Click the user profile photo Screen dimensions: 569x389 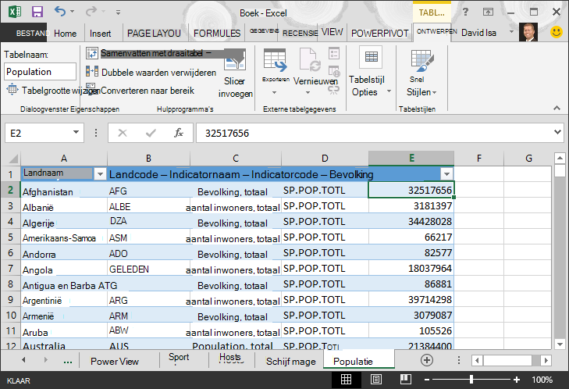click(x=528, y=32)
